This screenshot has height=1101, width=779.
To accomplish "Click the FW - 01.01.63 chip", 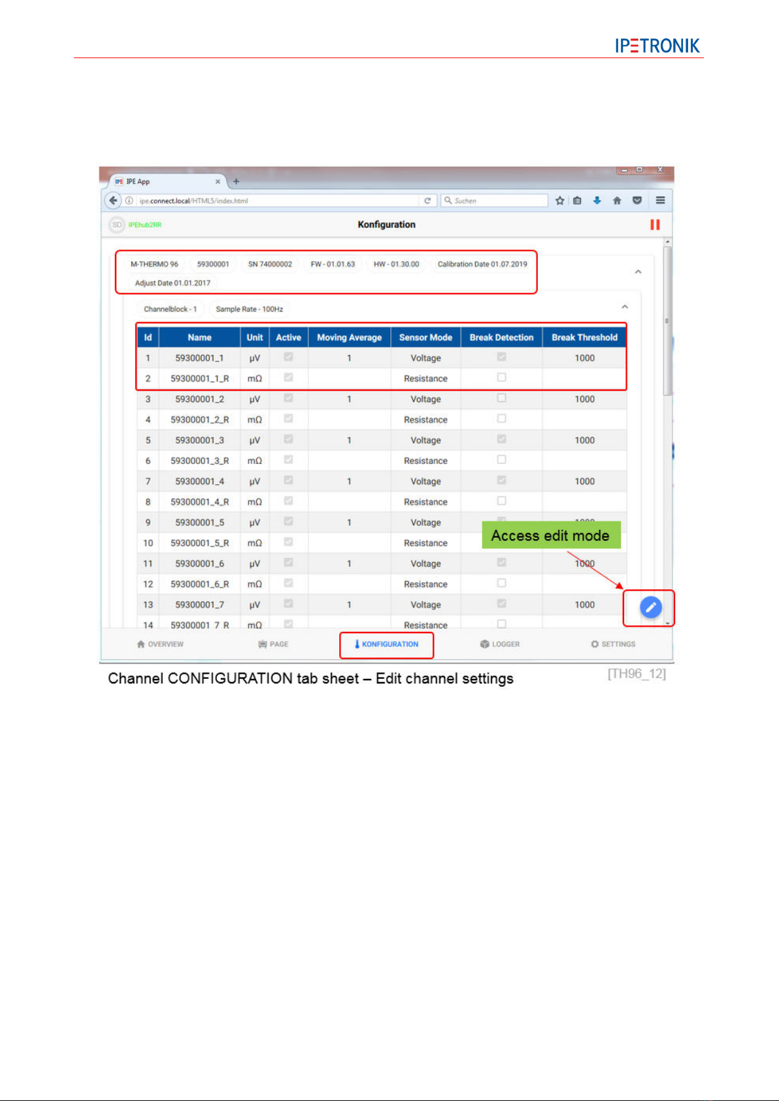I will (333, 264).
